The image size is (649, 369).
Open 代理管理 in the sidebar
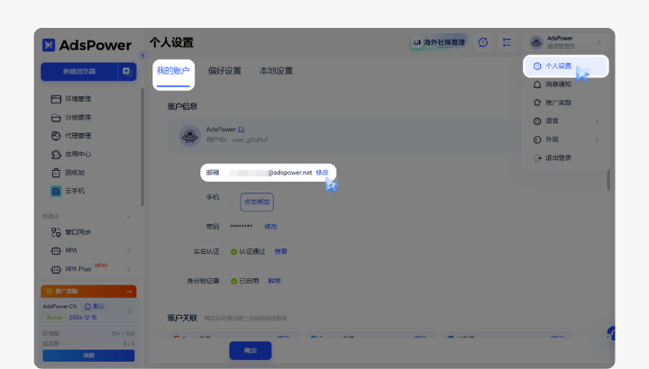(78, 136)
